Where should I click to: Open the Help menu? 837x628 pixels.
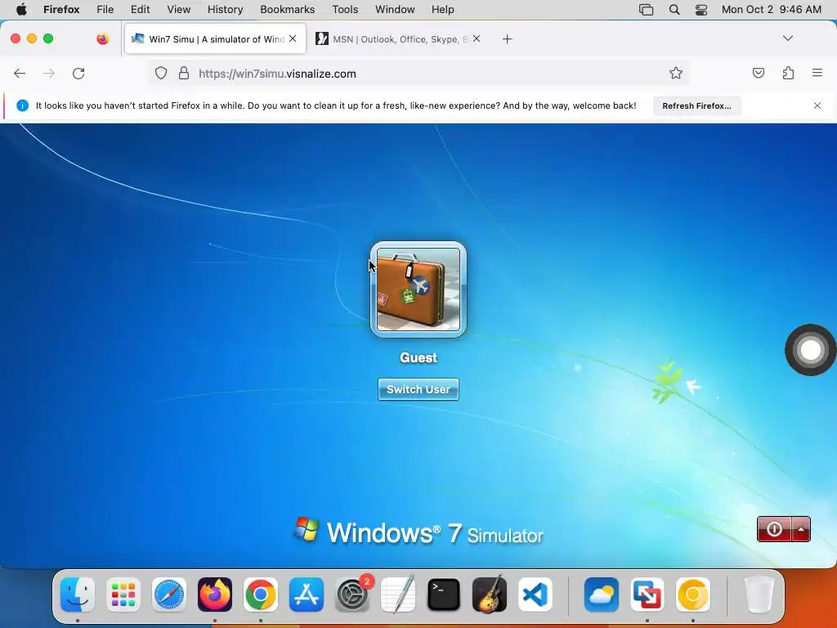pyautogui.click(x=443, y=10)
